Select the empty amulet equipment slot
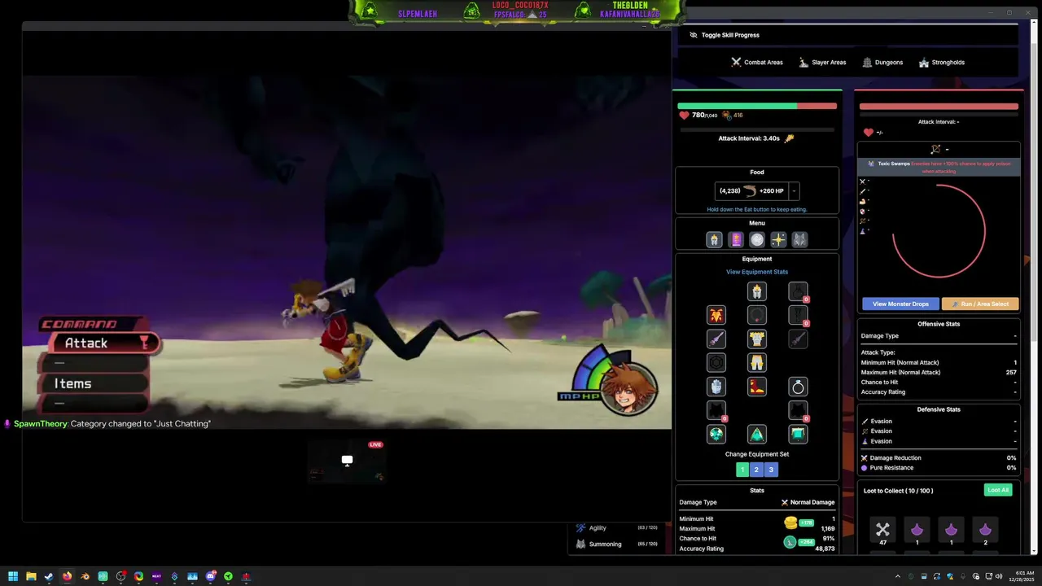The height and width of the screenshot is (586, 1042). [x=757, y=315]
